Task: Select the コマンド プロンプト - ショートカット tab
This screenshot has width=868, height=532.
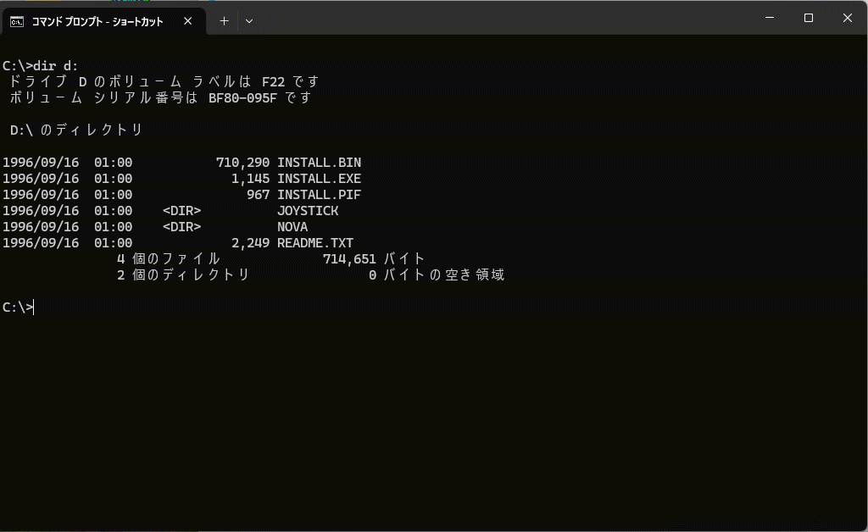Action: click(x=103, y=21)
